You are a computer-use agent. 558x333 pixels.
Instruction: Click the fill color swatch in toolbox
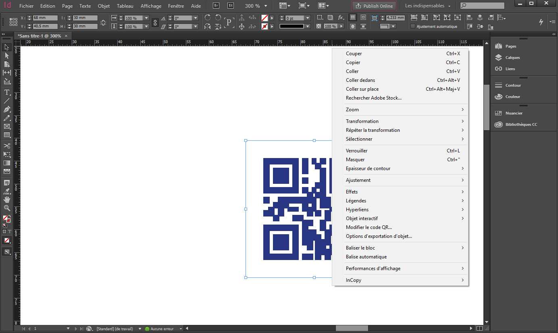(6, 217)
